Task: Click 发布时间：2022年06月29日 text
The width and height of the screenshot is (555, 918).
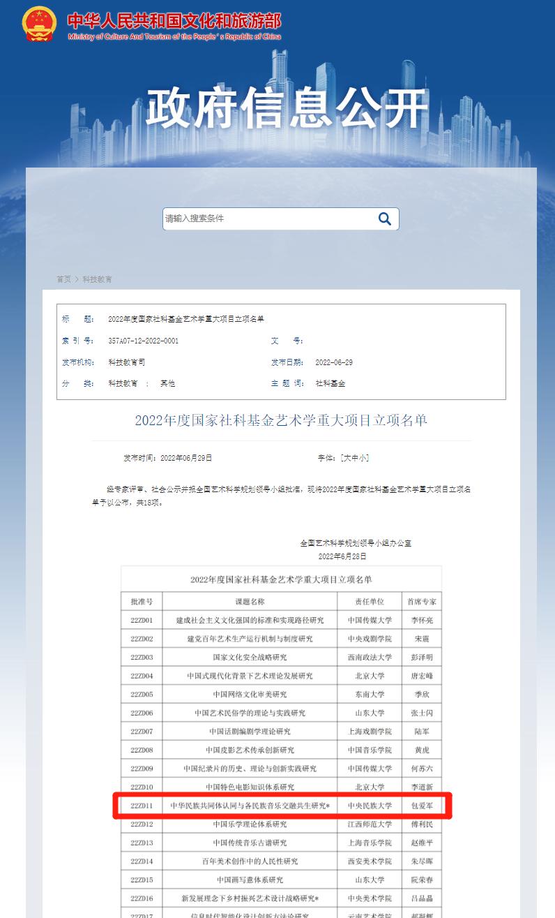Action: coord(167,458)
